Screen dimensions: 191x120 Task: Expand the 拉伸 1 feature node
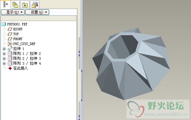pyautogui.click(x=4, y=49)
